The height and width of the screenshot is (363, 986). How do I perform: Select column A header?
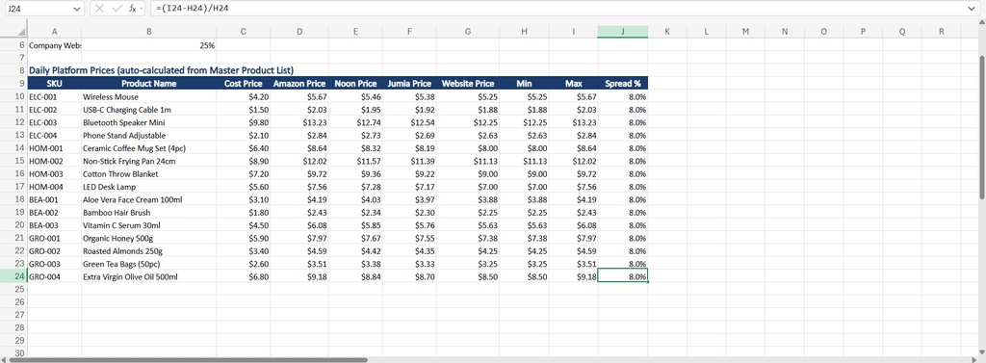pyautogui.click(x=55, y=32)
